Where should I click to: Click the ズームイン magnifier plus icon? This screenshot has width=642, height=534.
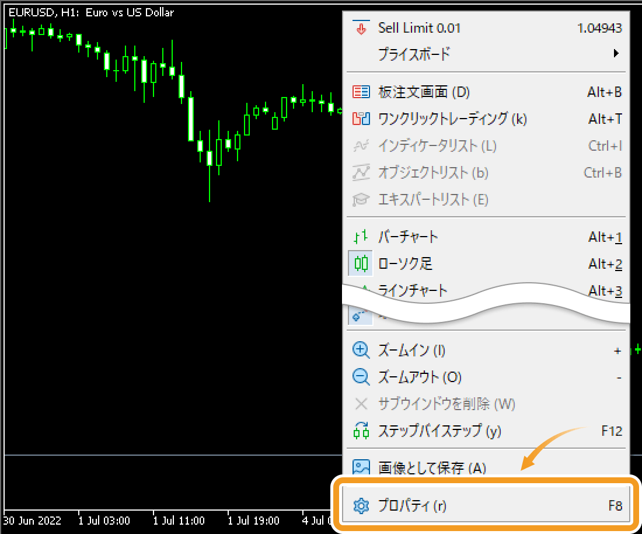pos(361,351)
